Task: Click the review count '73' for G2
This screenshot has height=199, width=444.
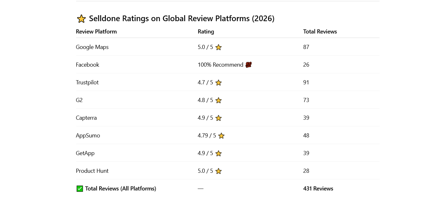Action: 306,100
